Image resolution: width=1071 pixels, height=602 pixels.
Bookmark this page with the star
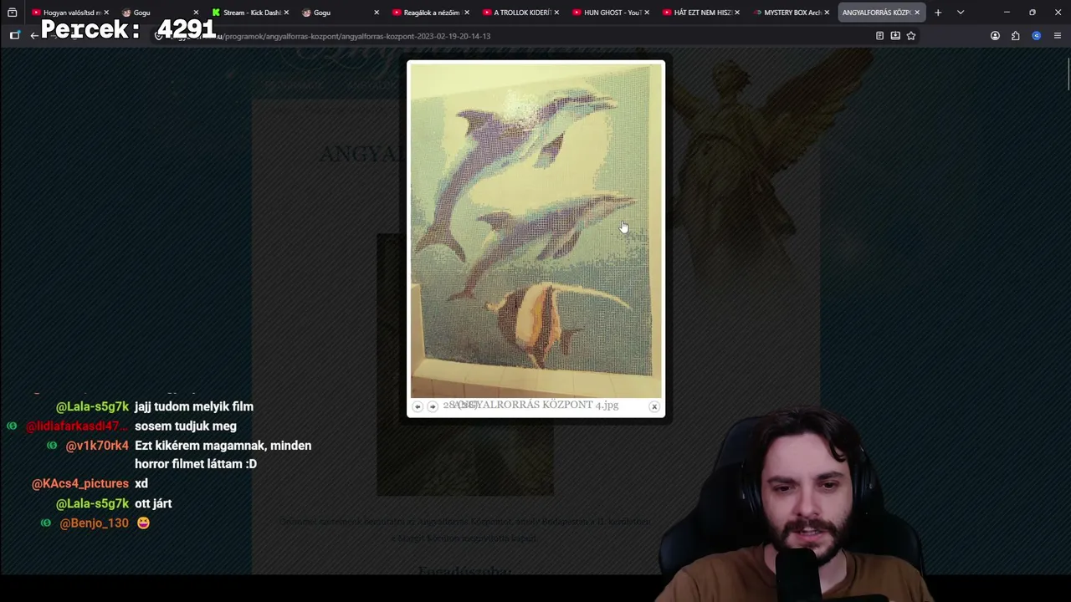(911, 36)
